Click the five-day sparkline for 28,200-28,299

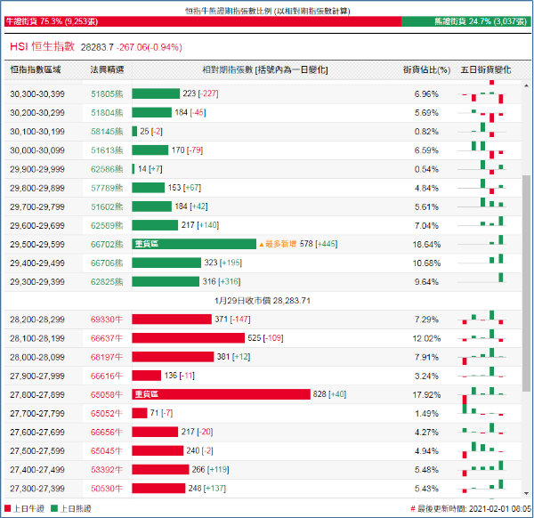click(481, 319)
